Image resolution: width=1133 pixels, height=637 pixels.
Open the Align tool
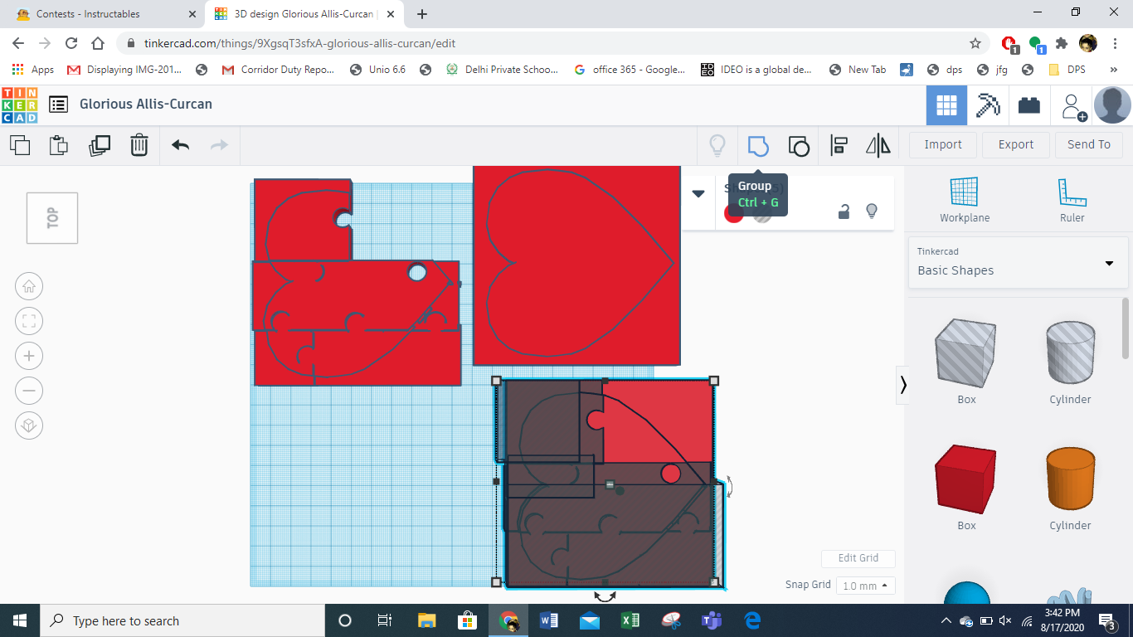(839, 146)
